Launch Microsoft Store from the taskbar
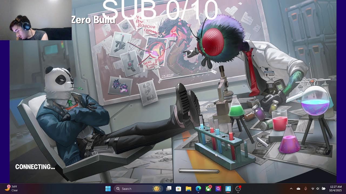The width and height of the screenshot is (346, 194). tap(179, 189)
